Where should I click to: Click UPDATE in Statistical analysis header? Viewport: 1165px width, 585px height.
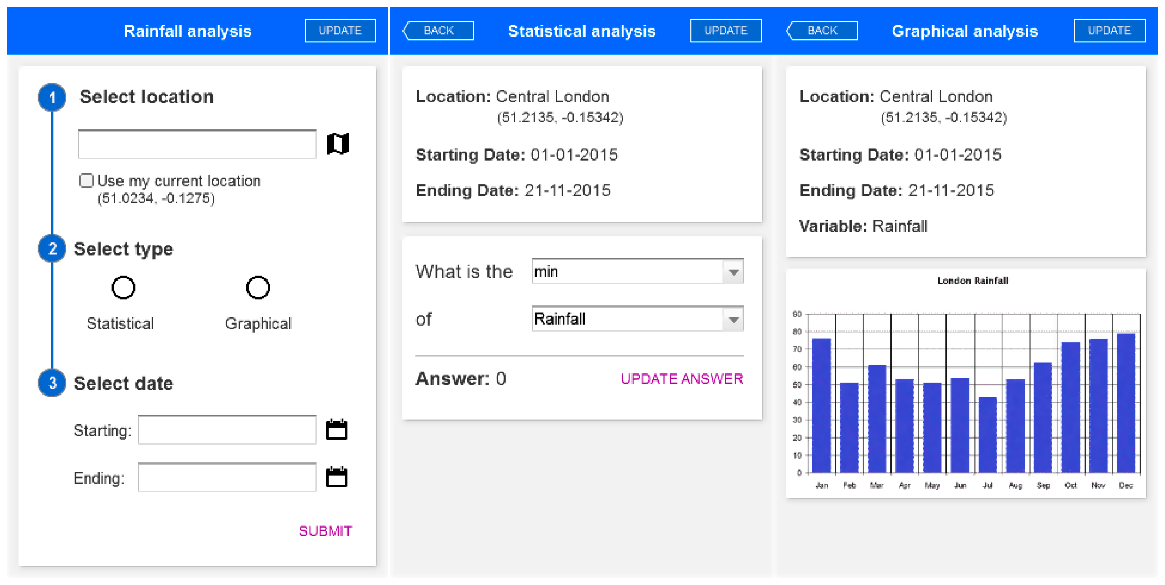(x=726, y=31)
